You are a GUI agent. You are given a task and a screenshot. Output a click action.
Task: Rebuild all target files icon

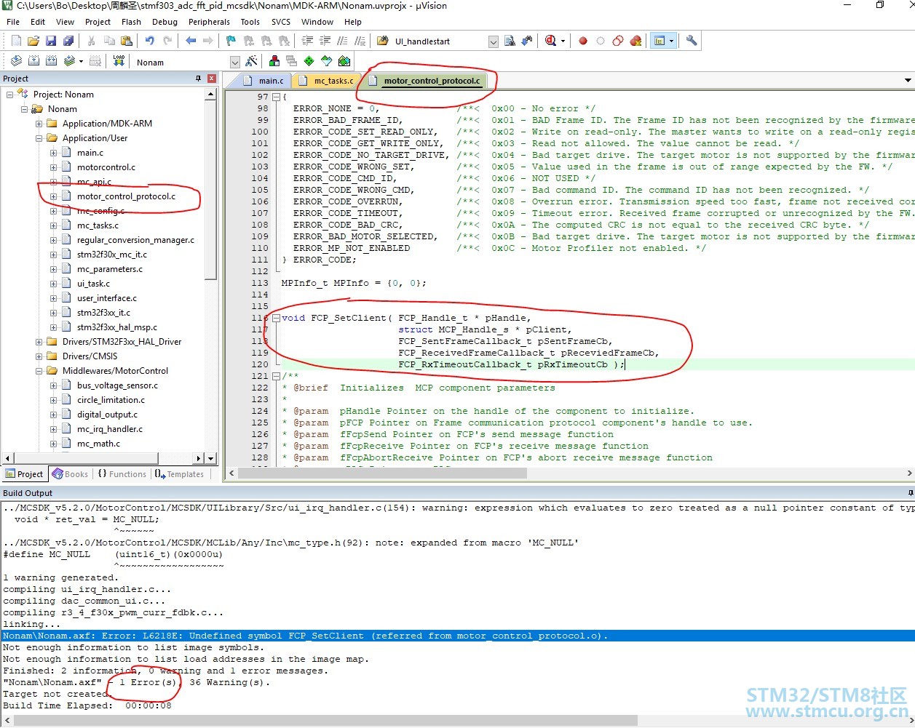[x=51, y=61]
